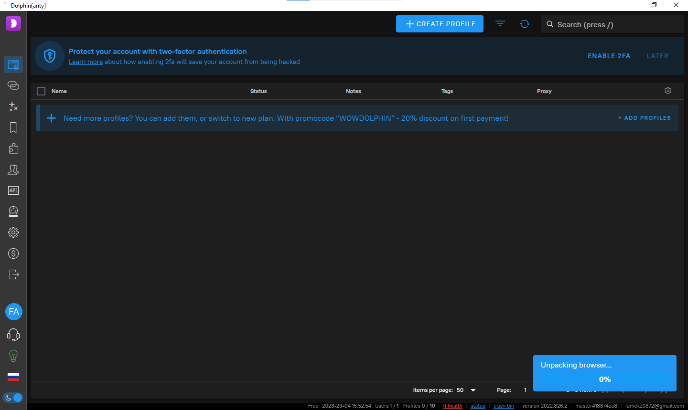
Task: Open the robot face sidebar icon
Action: point(13,211)
